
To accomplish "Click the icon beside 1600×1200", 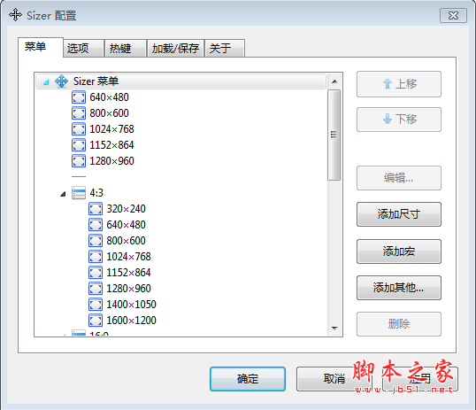I will [96, 321].
